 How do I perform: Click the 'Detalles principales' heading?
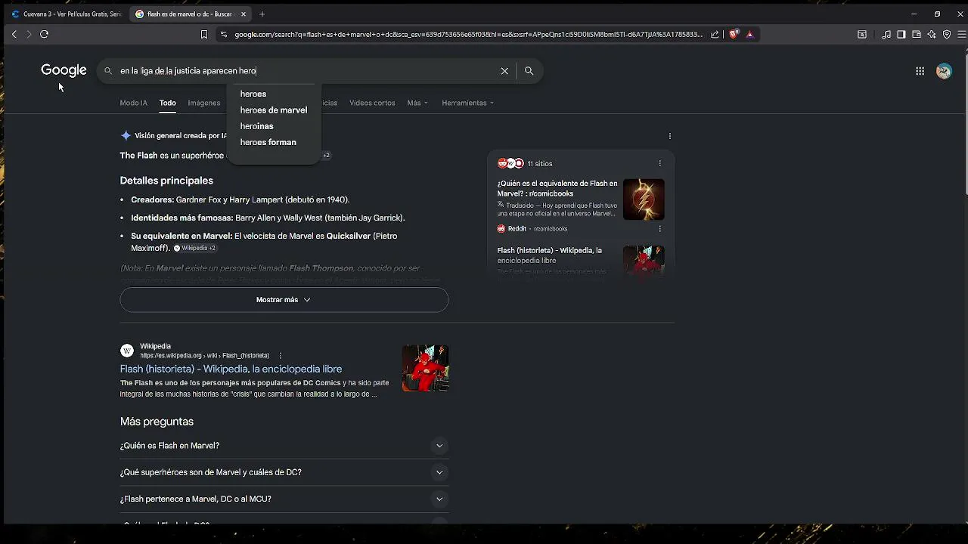pos(166,181)
